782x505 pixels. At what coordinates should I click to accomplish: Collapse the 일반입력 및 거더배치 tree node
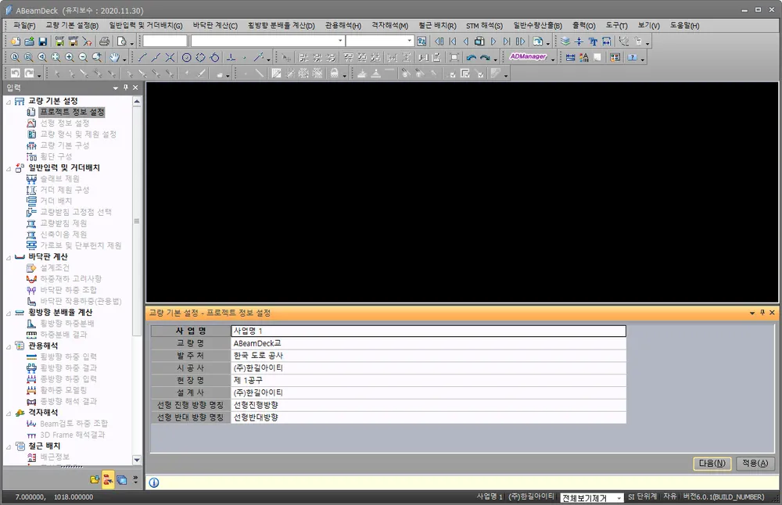coord(9,169)
